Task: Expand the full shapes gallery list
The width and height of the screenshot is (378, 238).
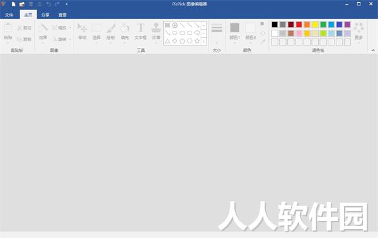Action: [x=204, y=41]
